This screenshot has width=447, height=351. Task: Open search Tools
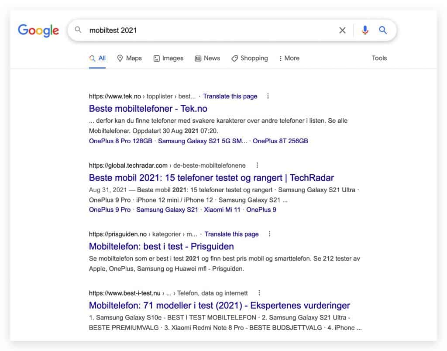coord(379,58)
